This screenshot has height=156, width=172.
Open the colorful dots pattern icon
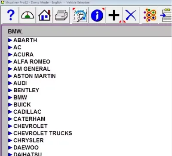[150, 15]
